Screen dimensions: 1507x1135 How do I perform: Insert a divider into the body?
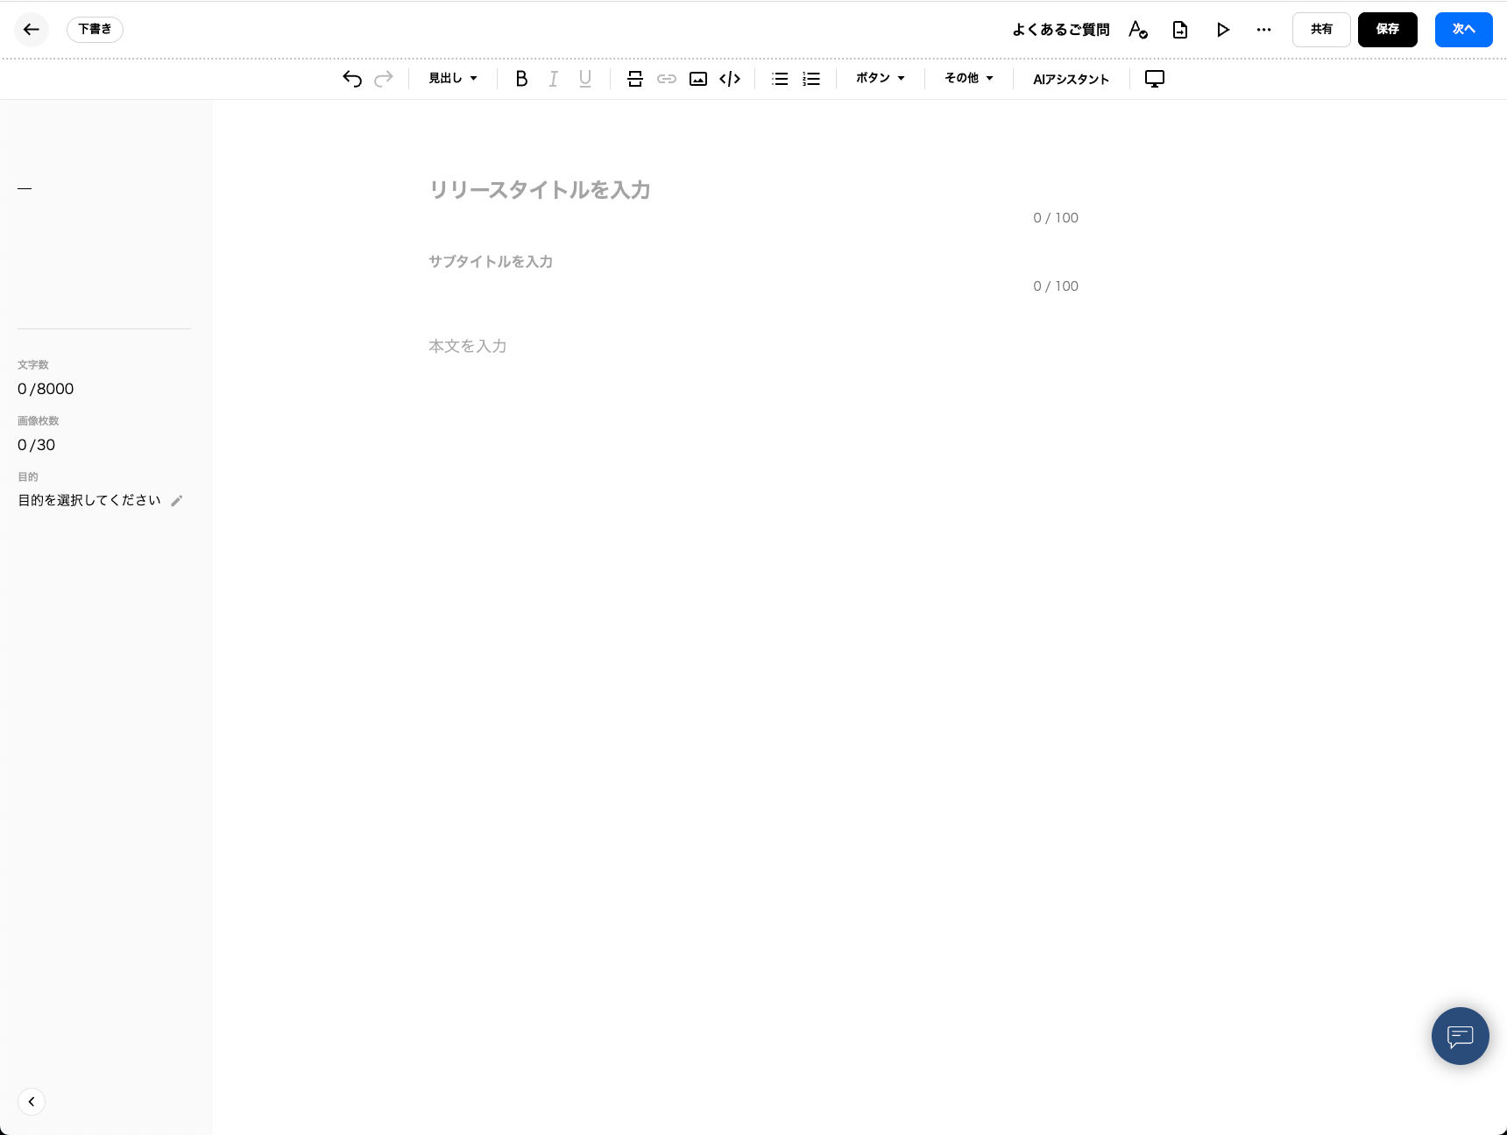click(x=635, y=79)
